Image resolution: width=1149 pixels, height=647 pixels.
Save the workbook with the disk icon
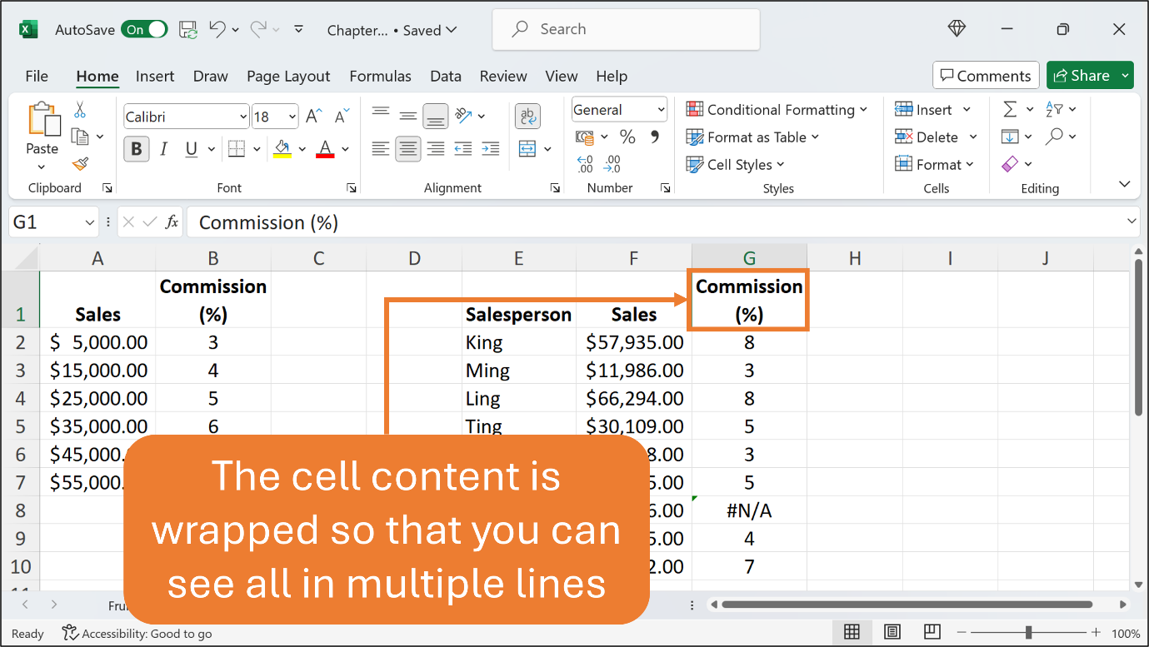tap(188, 29)
